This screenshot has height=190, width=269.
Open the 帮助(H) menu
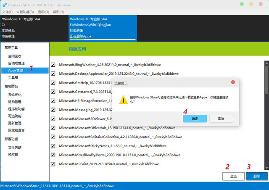pos(58,12)
